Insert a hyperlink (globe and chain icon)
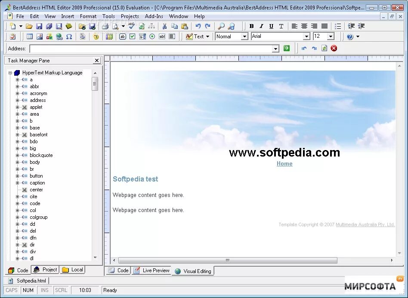408x298 pixels. tap(59, 37)
